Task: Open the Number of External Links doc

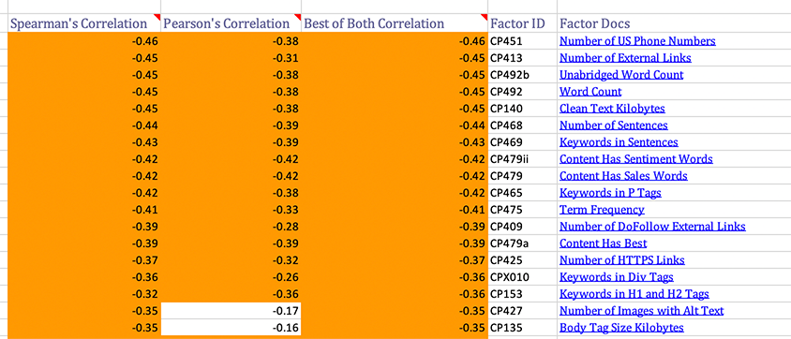Action: (x=625, y=58)
